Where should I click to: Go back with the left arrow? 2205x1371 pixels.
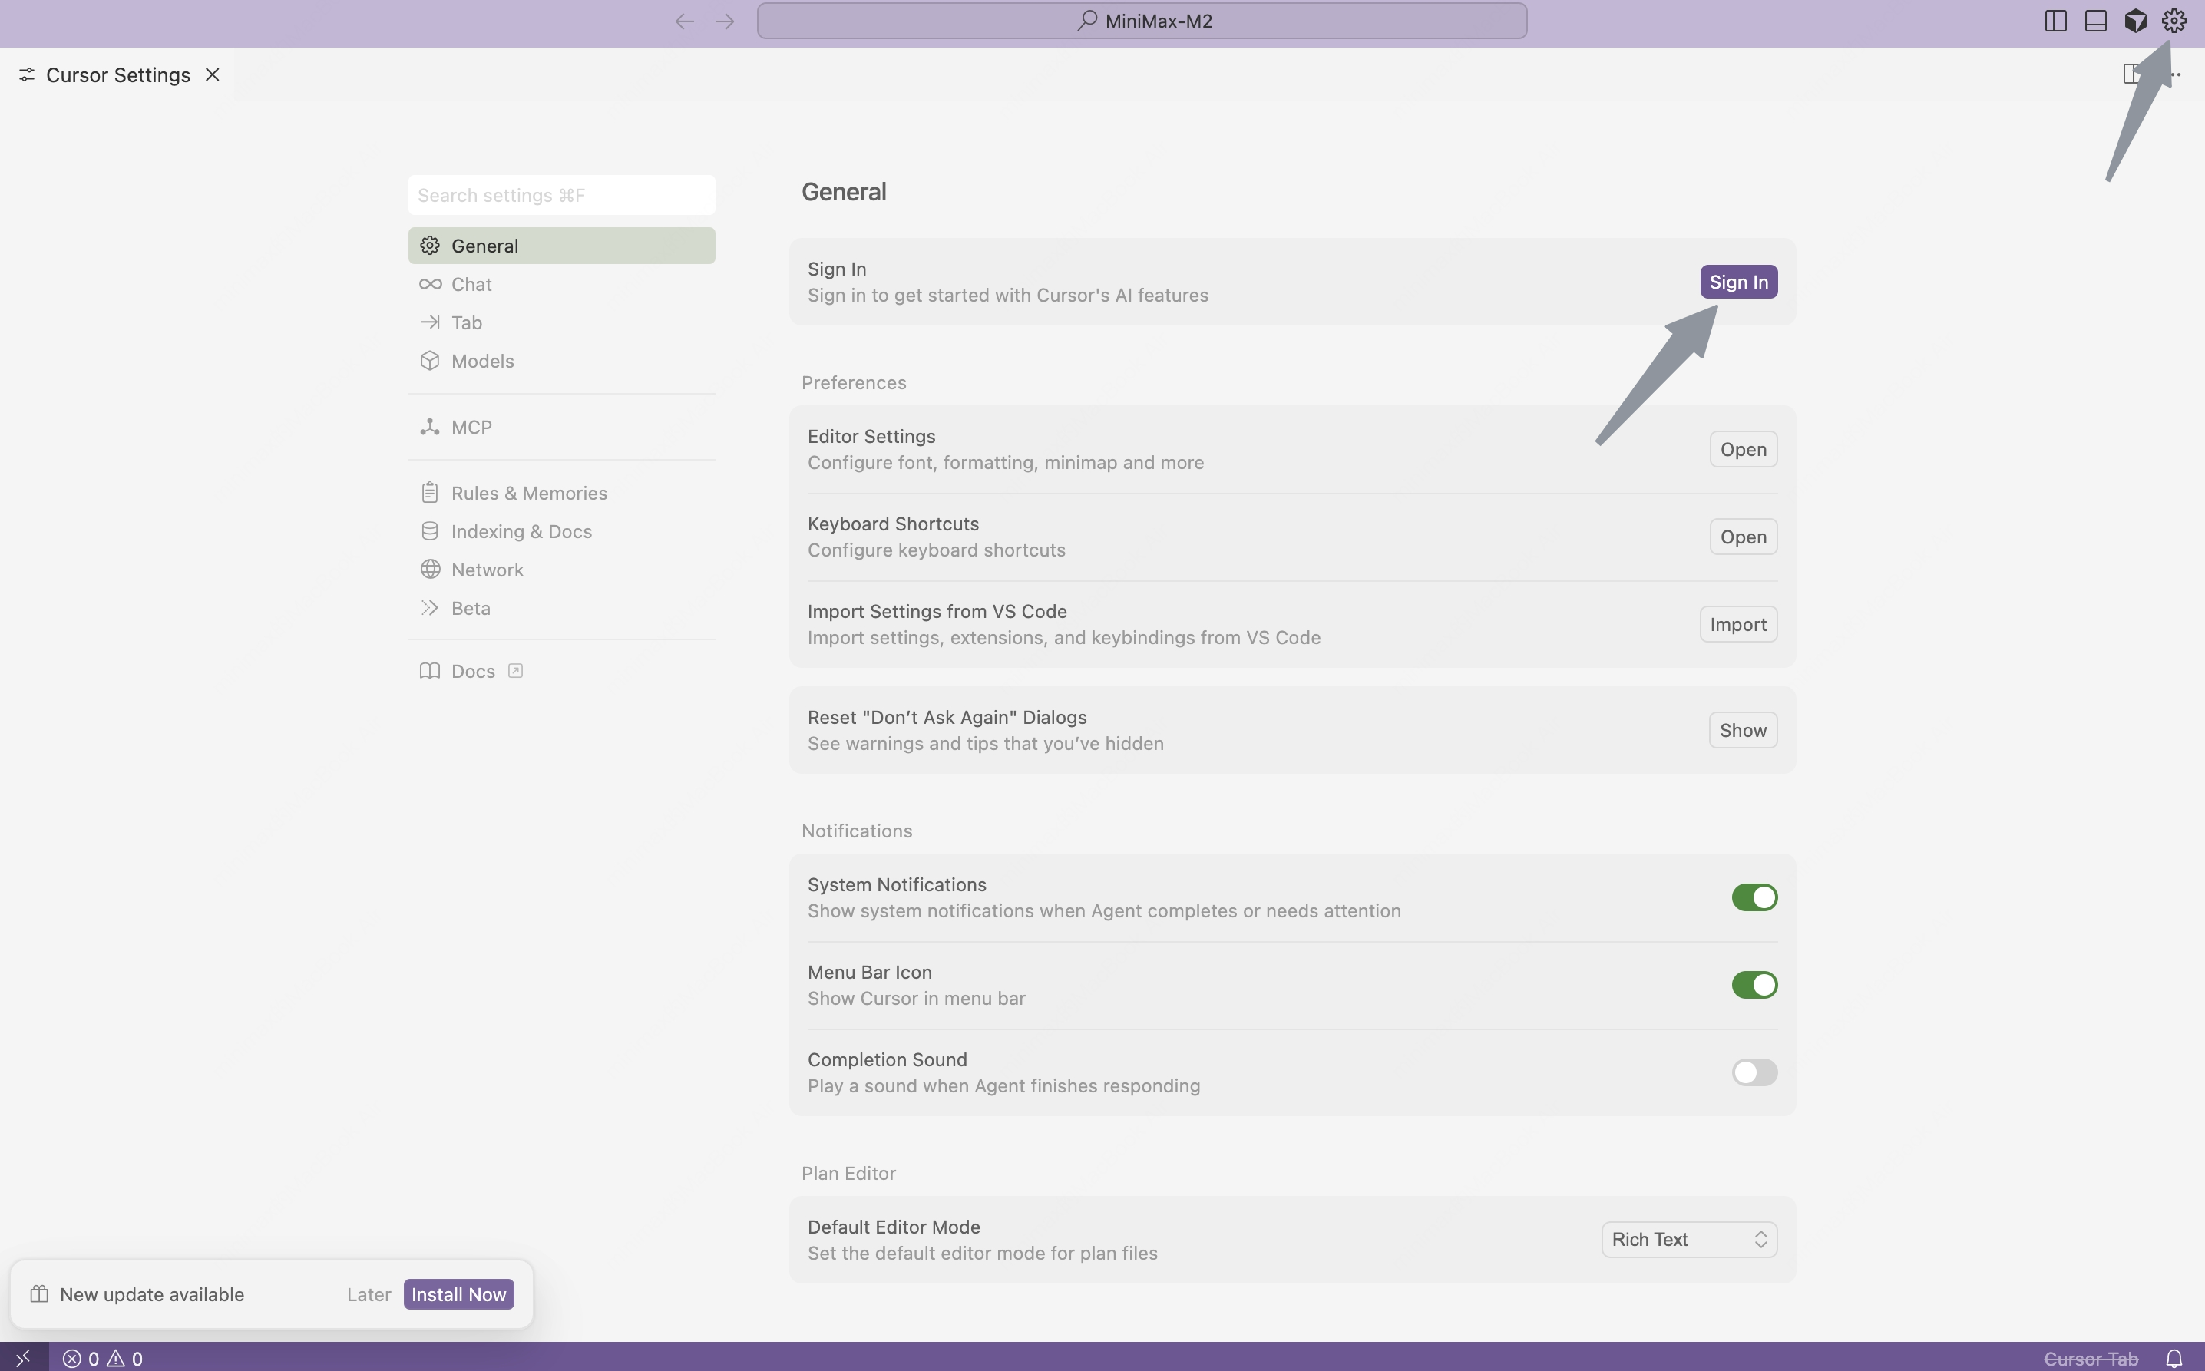(x=685, y=21)
